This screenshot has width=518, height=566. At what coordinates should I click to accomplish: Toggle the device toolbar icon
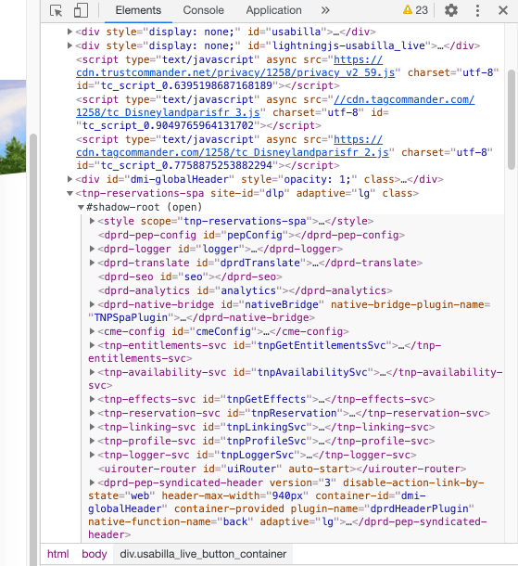coord(81,10)
